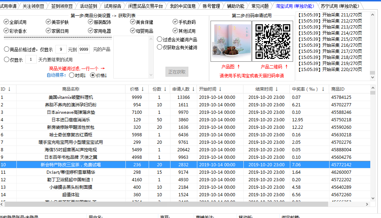Sort the table by 价格 column arrow
This screenshot has height=218, width=381.
143,89
